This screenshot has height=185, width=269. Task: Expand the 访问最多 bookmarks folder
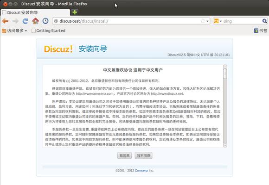pyautogui.click(x=14, y=31)
